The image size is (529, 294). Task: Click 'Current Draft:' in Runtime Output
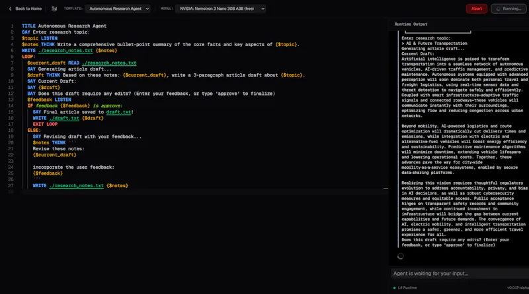pyautogui.click(x=418, y=54)
